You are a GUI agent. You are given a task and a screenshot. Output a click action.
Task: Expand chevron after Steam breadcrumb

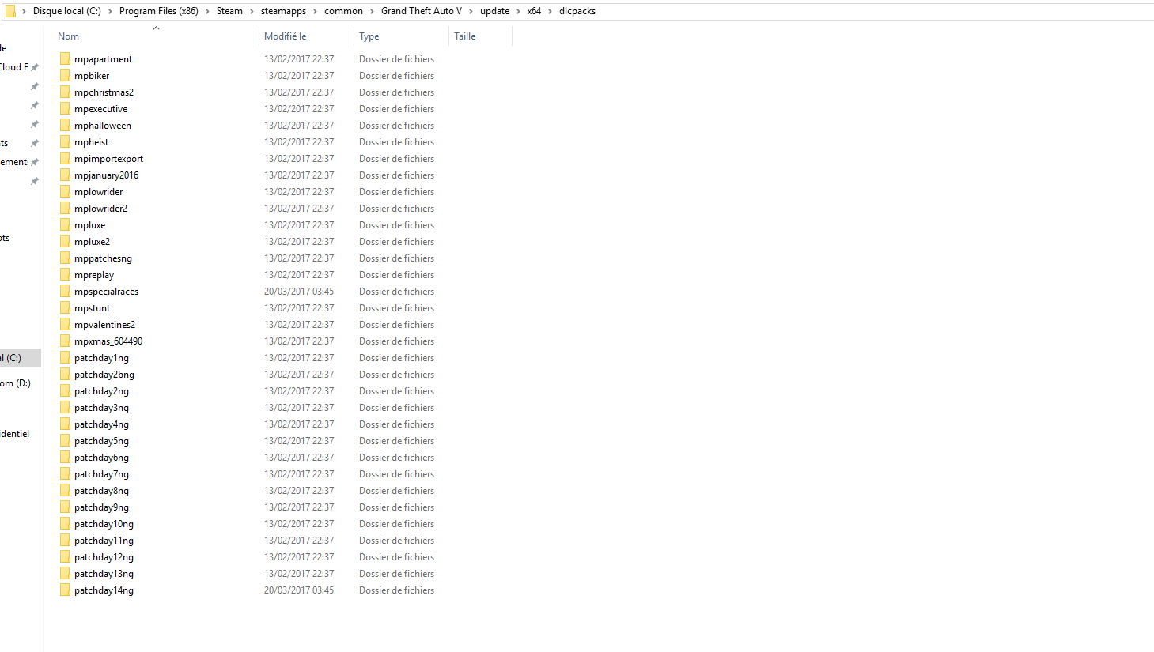pos(252,11)
